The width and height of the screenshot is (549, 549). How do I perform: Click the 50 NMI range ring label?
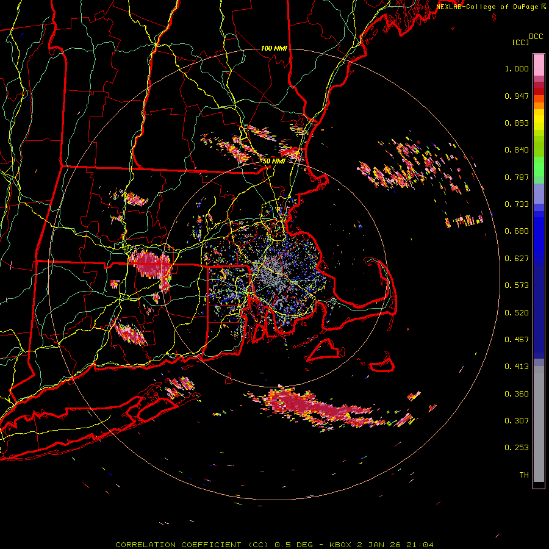tap(274, 161)
